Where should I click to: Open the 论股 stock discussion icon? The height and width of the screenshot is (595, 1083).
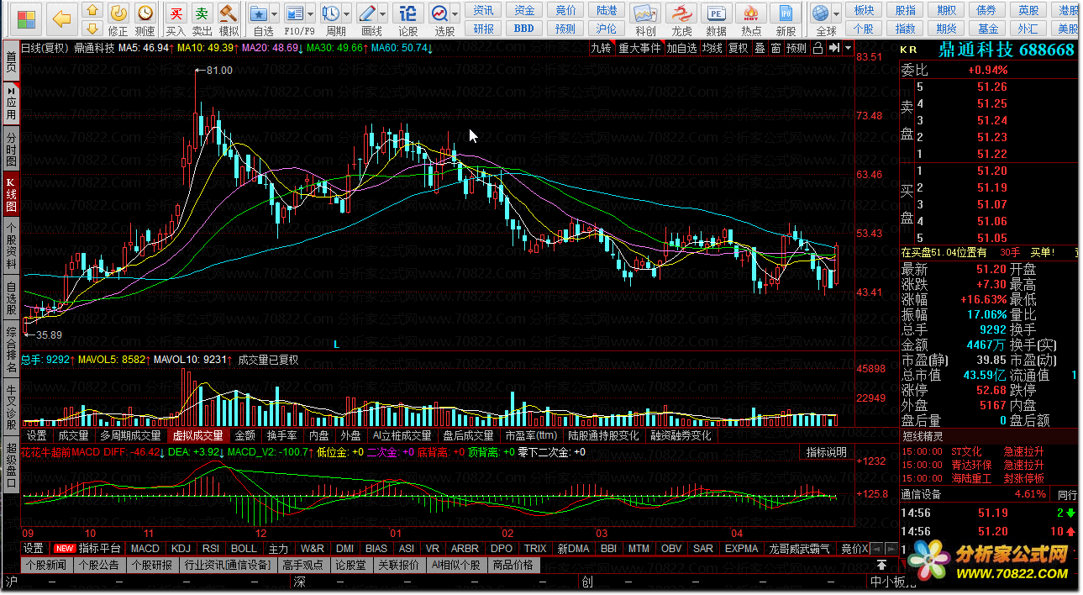pyautogui.click(x=407, y=13)
